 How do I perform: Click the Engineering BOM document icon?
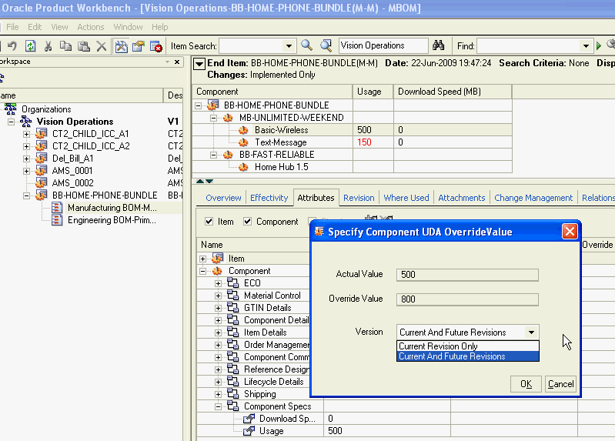coord(57,219)
